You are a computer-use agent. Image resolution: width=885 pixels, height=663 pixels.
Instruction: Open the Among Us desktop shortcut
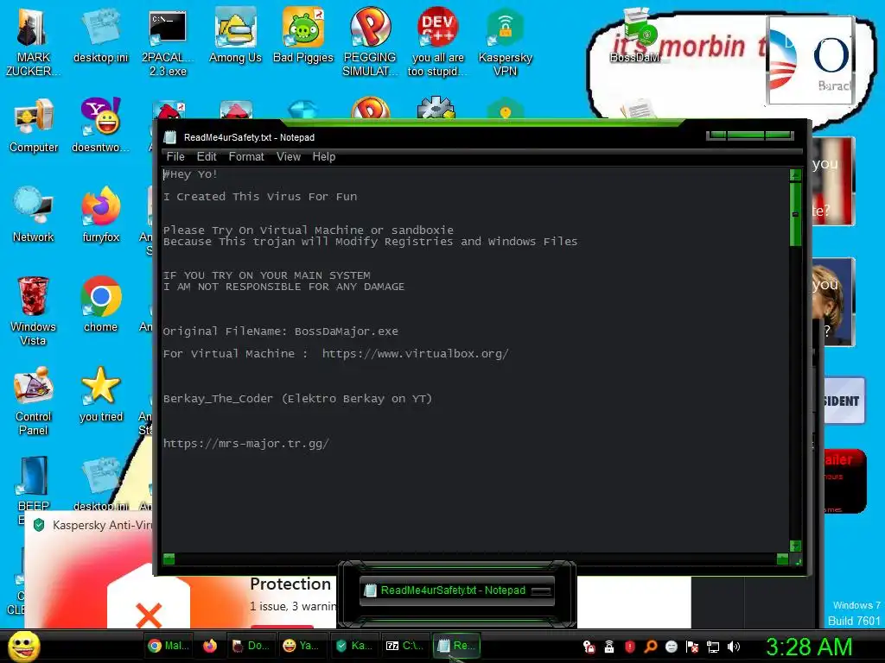pyautogui.click(x=235, y=35)
